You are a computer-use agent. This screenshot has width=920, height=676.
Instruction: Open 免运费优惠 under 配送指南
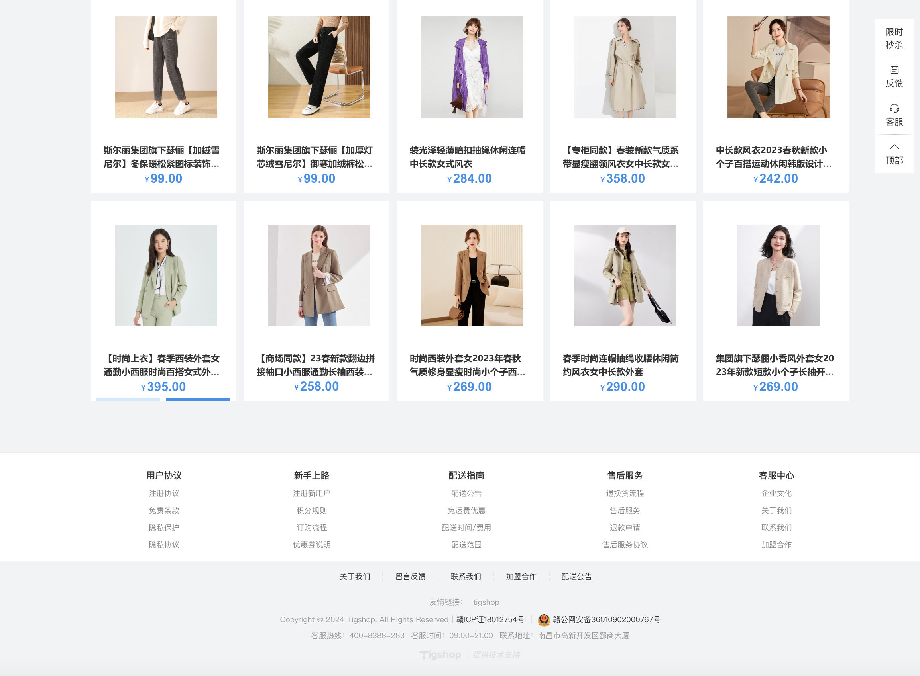[466, 510]
